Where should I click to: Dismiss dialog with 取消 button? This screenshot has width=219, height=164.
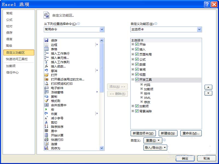point(207,159)
